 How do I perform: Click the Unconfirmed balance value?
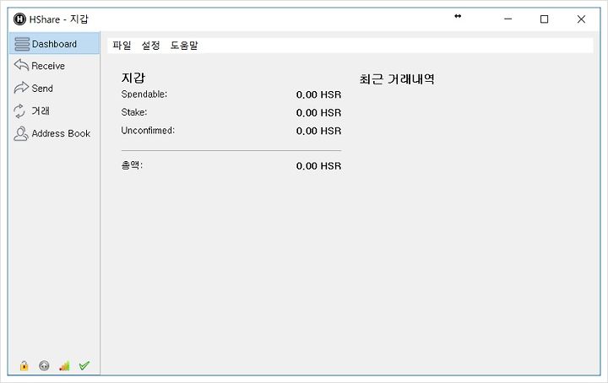[x=318, y=131]
